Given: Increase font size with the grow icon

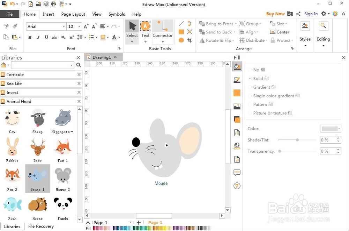Looking at the screenshot, I should [x=86, y=26].
